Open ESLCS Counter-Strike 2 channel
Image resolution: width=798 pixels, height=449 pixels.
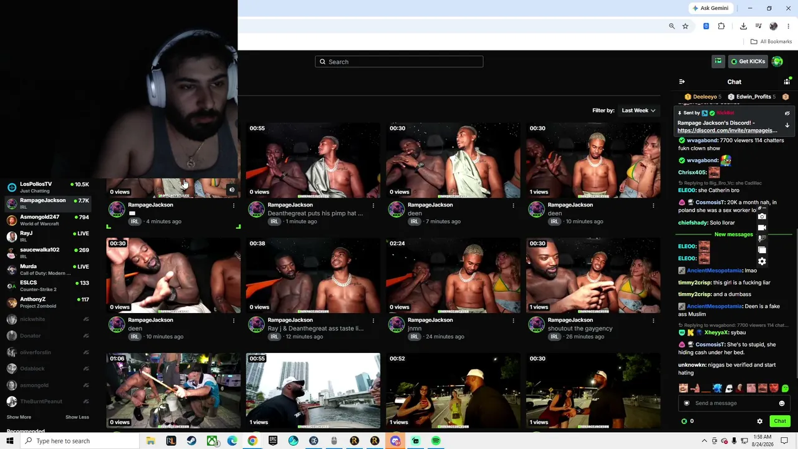(x=48, y=286)
